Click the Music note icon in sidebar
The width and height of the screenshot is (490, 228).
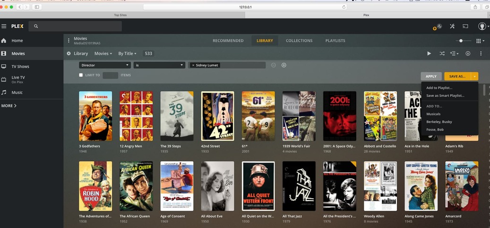click(4, 92)
